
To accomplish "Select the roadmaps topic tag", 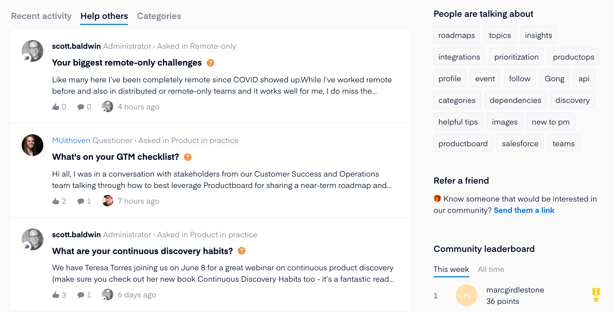I will click(x=457, y=35).
